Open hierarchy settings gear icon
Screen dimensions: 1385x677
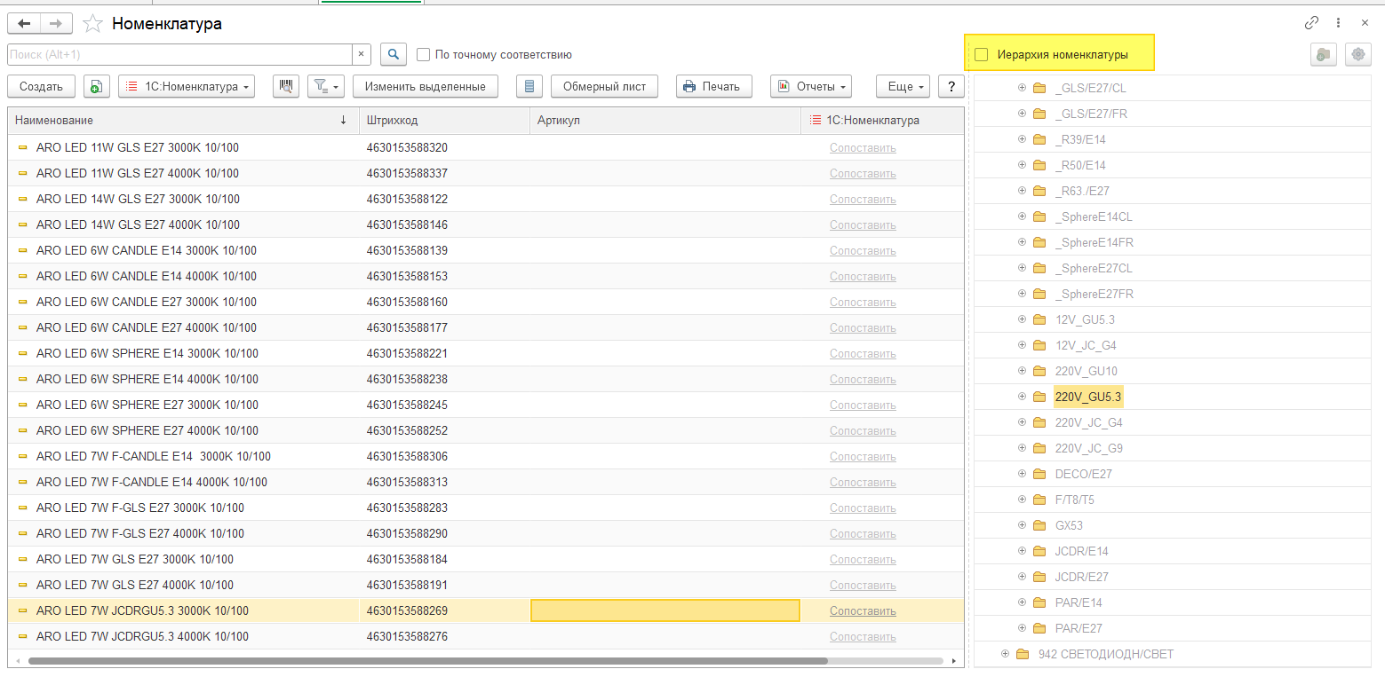pyautogui.click(x=1357, y=54)
